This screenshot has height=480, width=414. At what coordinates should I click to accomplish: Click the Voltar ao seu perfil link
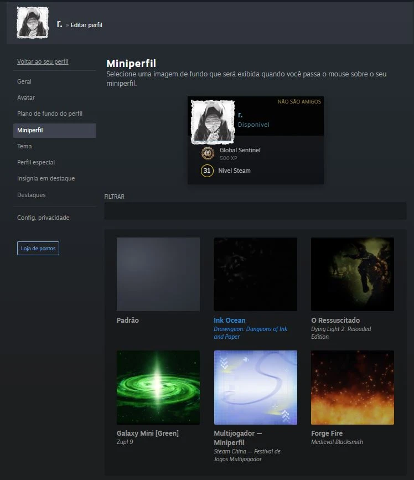coord(43,61)
